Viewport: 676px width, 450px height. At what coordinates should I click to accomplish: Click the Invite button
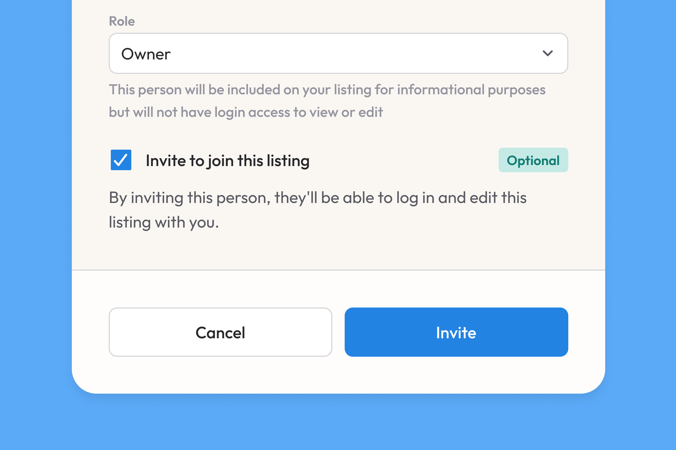[x=456, y=332]
